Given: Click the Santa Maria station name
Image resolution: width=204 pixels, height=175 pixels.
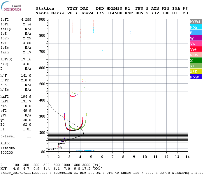Looking at the screenshot, I should pyautogui.click(x=50, y=13).
